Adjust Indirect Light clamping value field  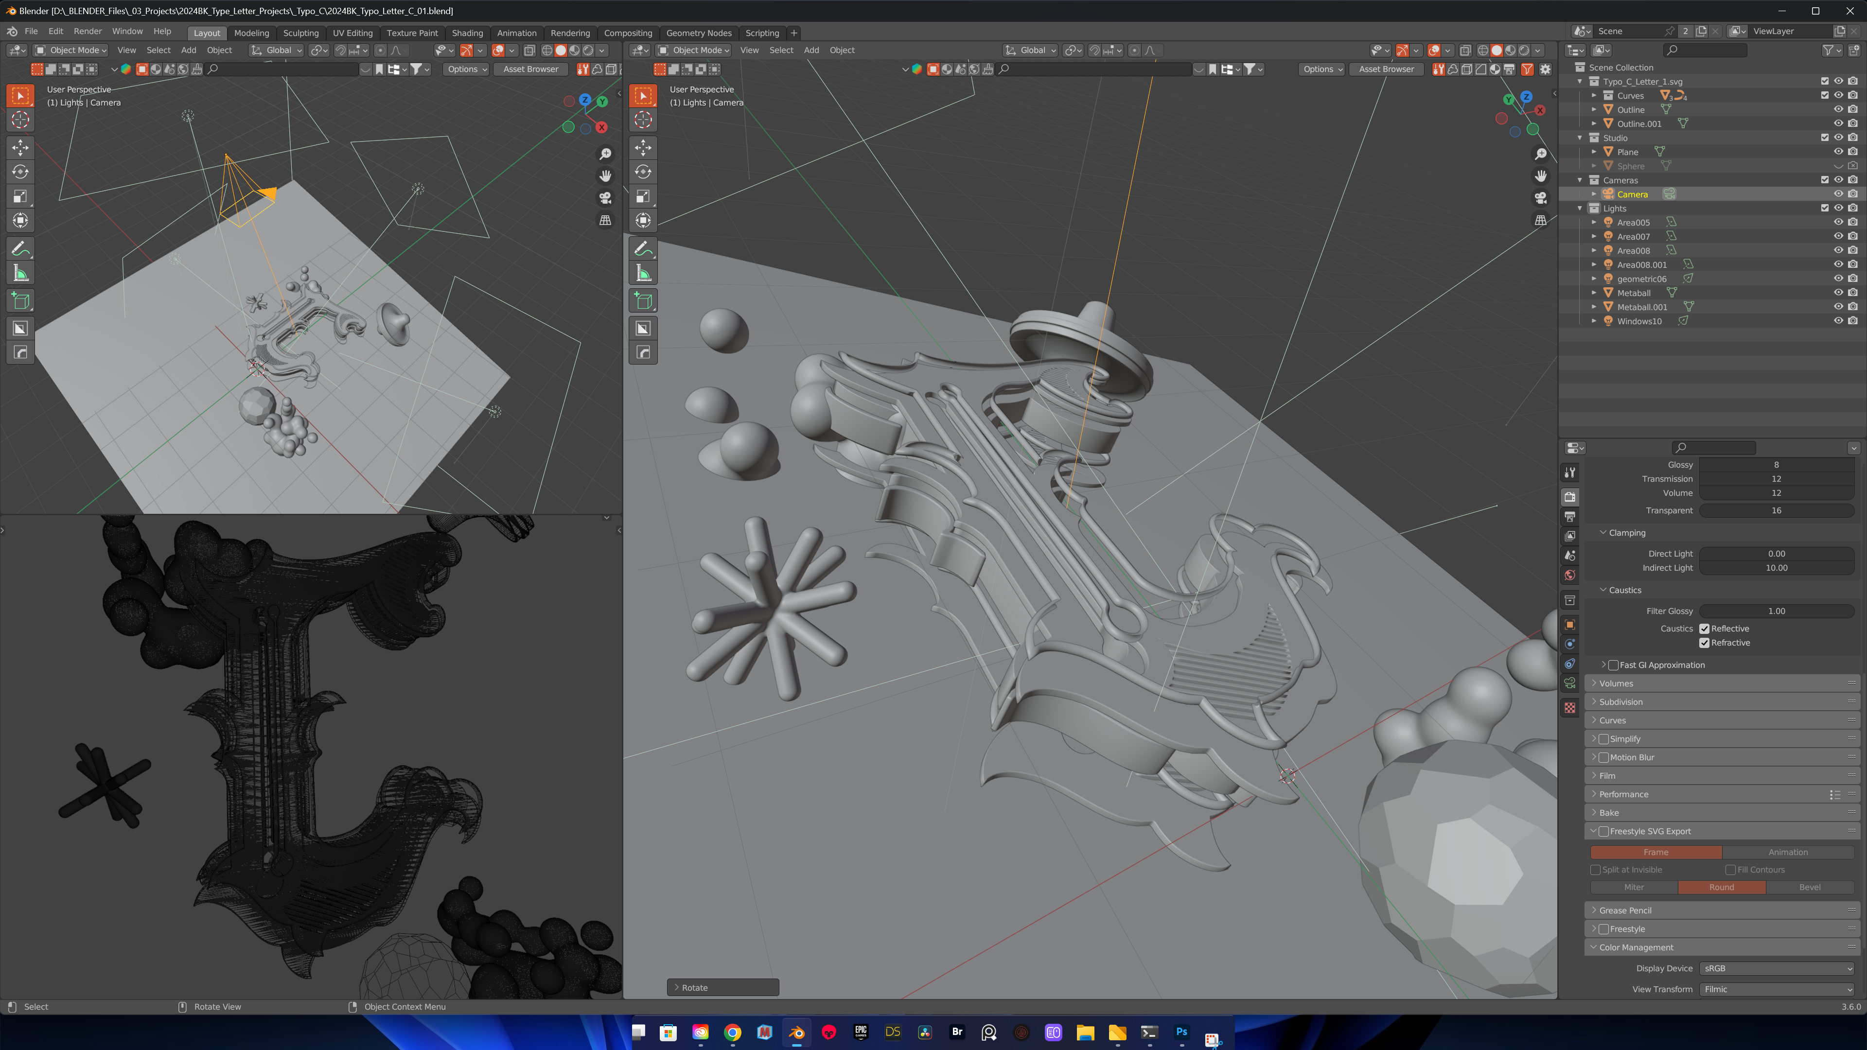[x=1777, y=568]
